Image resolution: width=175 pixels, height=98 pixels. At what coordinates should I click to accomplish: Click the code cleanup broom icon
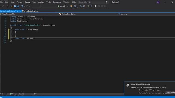coord(35,94)
